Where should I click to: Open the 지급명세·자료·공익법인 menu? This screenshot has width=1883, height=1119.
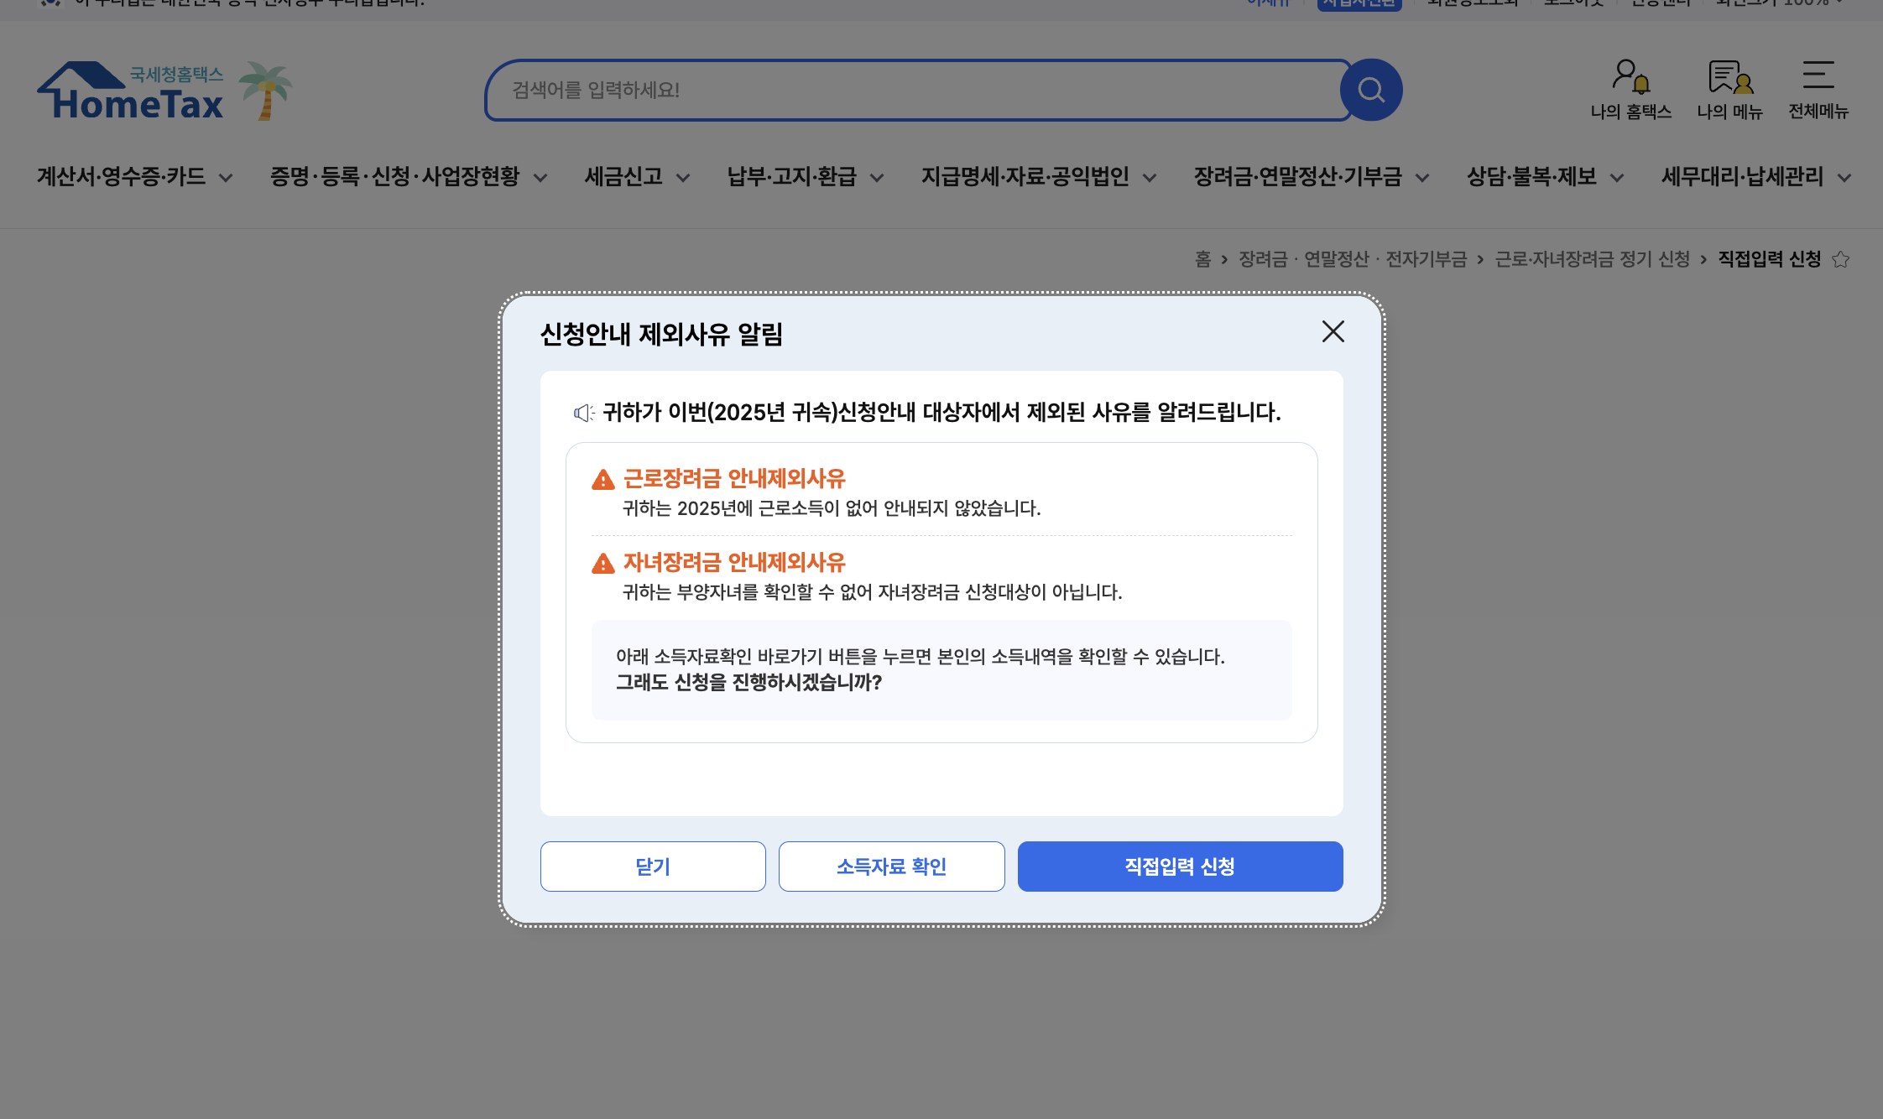pyautogui.click(x=1025, y=177)
